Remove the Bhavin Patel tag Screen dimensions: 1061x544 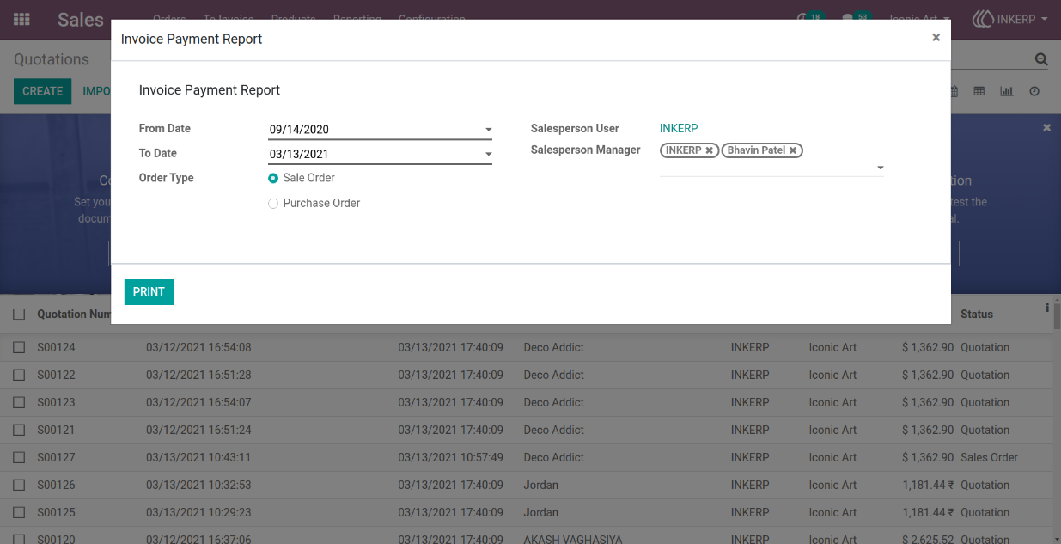coord(793,150)
